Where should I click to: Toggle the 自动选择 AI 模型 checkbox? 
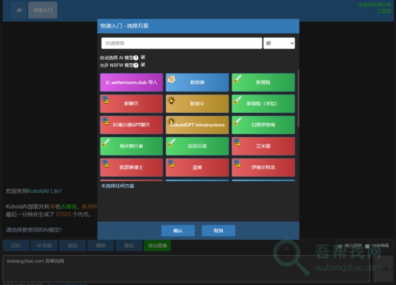pyautogui.click(x=143, y=57)
